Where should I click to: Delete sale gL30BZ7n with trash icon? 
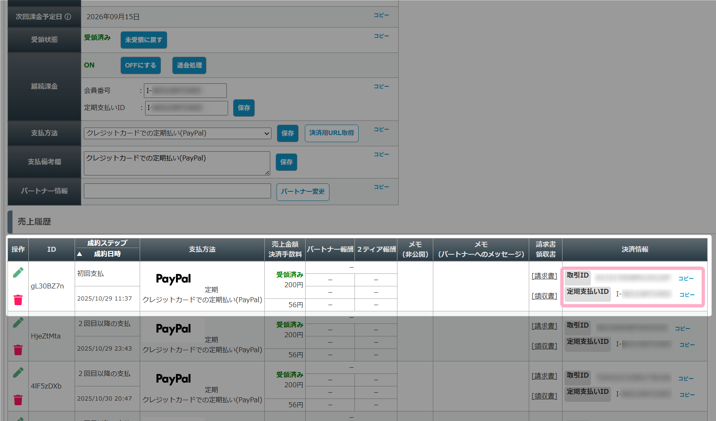point(18,300)
